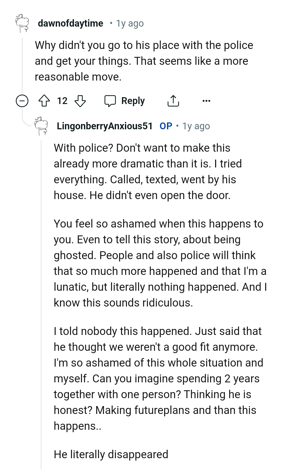
Task: Open dawnofdaytime's user profile link
Action: click(70, 23)
